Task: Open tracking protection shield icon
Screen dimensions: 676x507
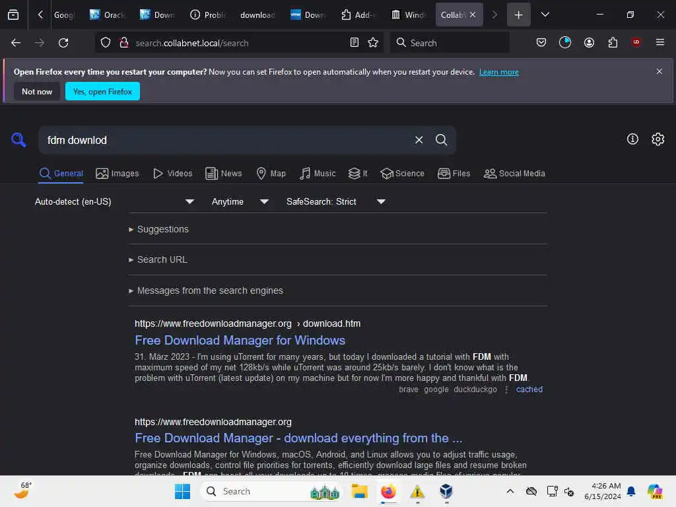Action: [x=106, y=43]
